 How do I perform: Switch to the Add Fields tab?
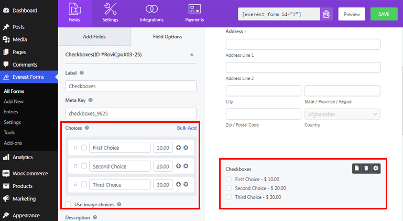click(x=94, y=37)
